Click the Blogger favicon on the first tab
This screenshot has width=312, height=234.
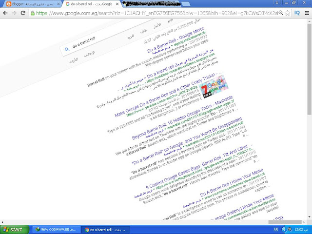pos(9,4)
